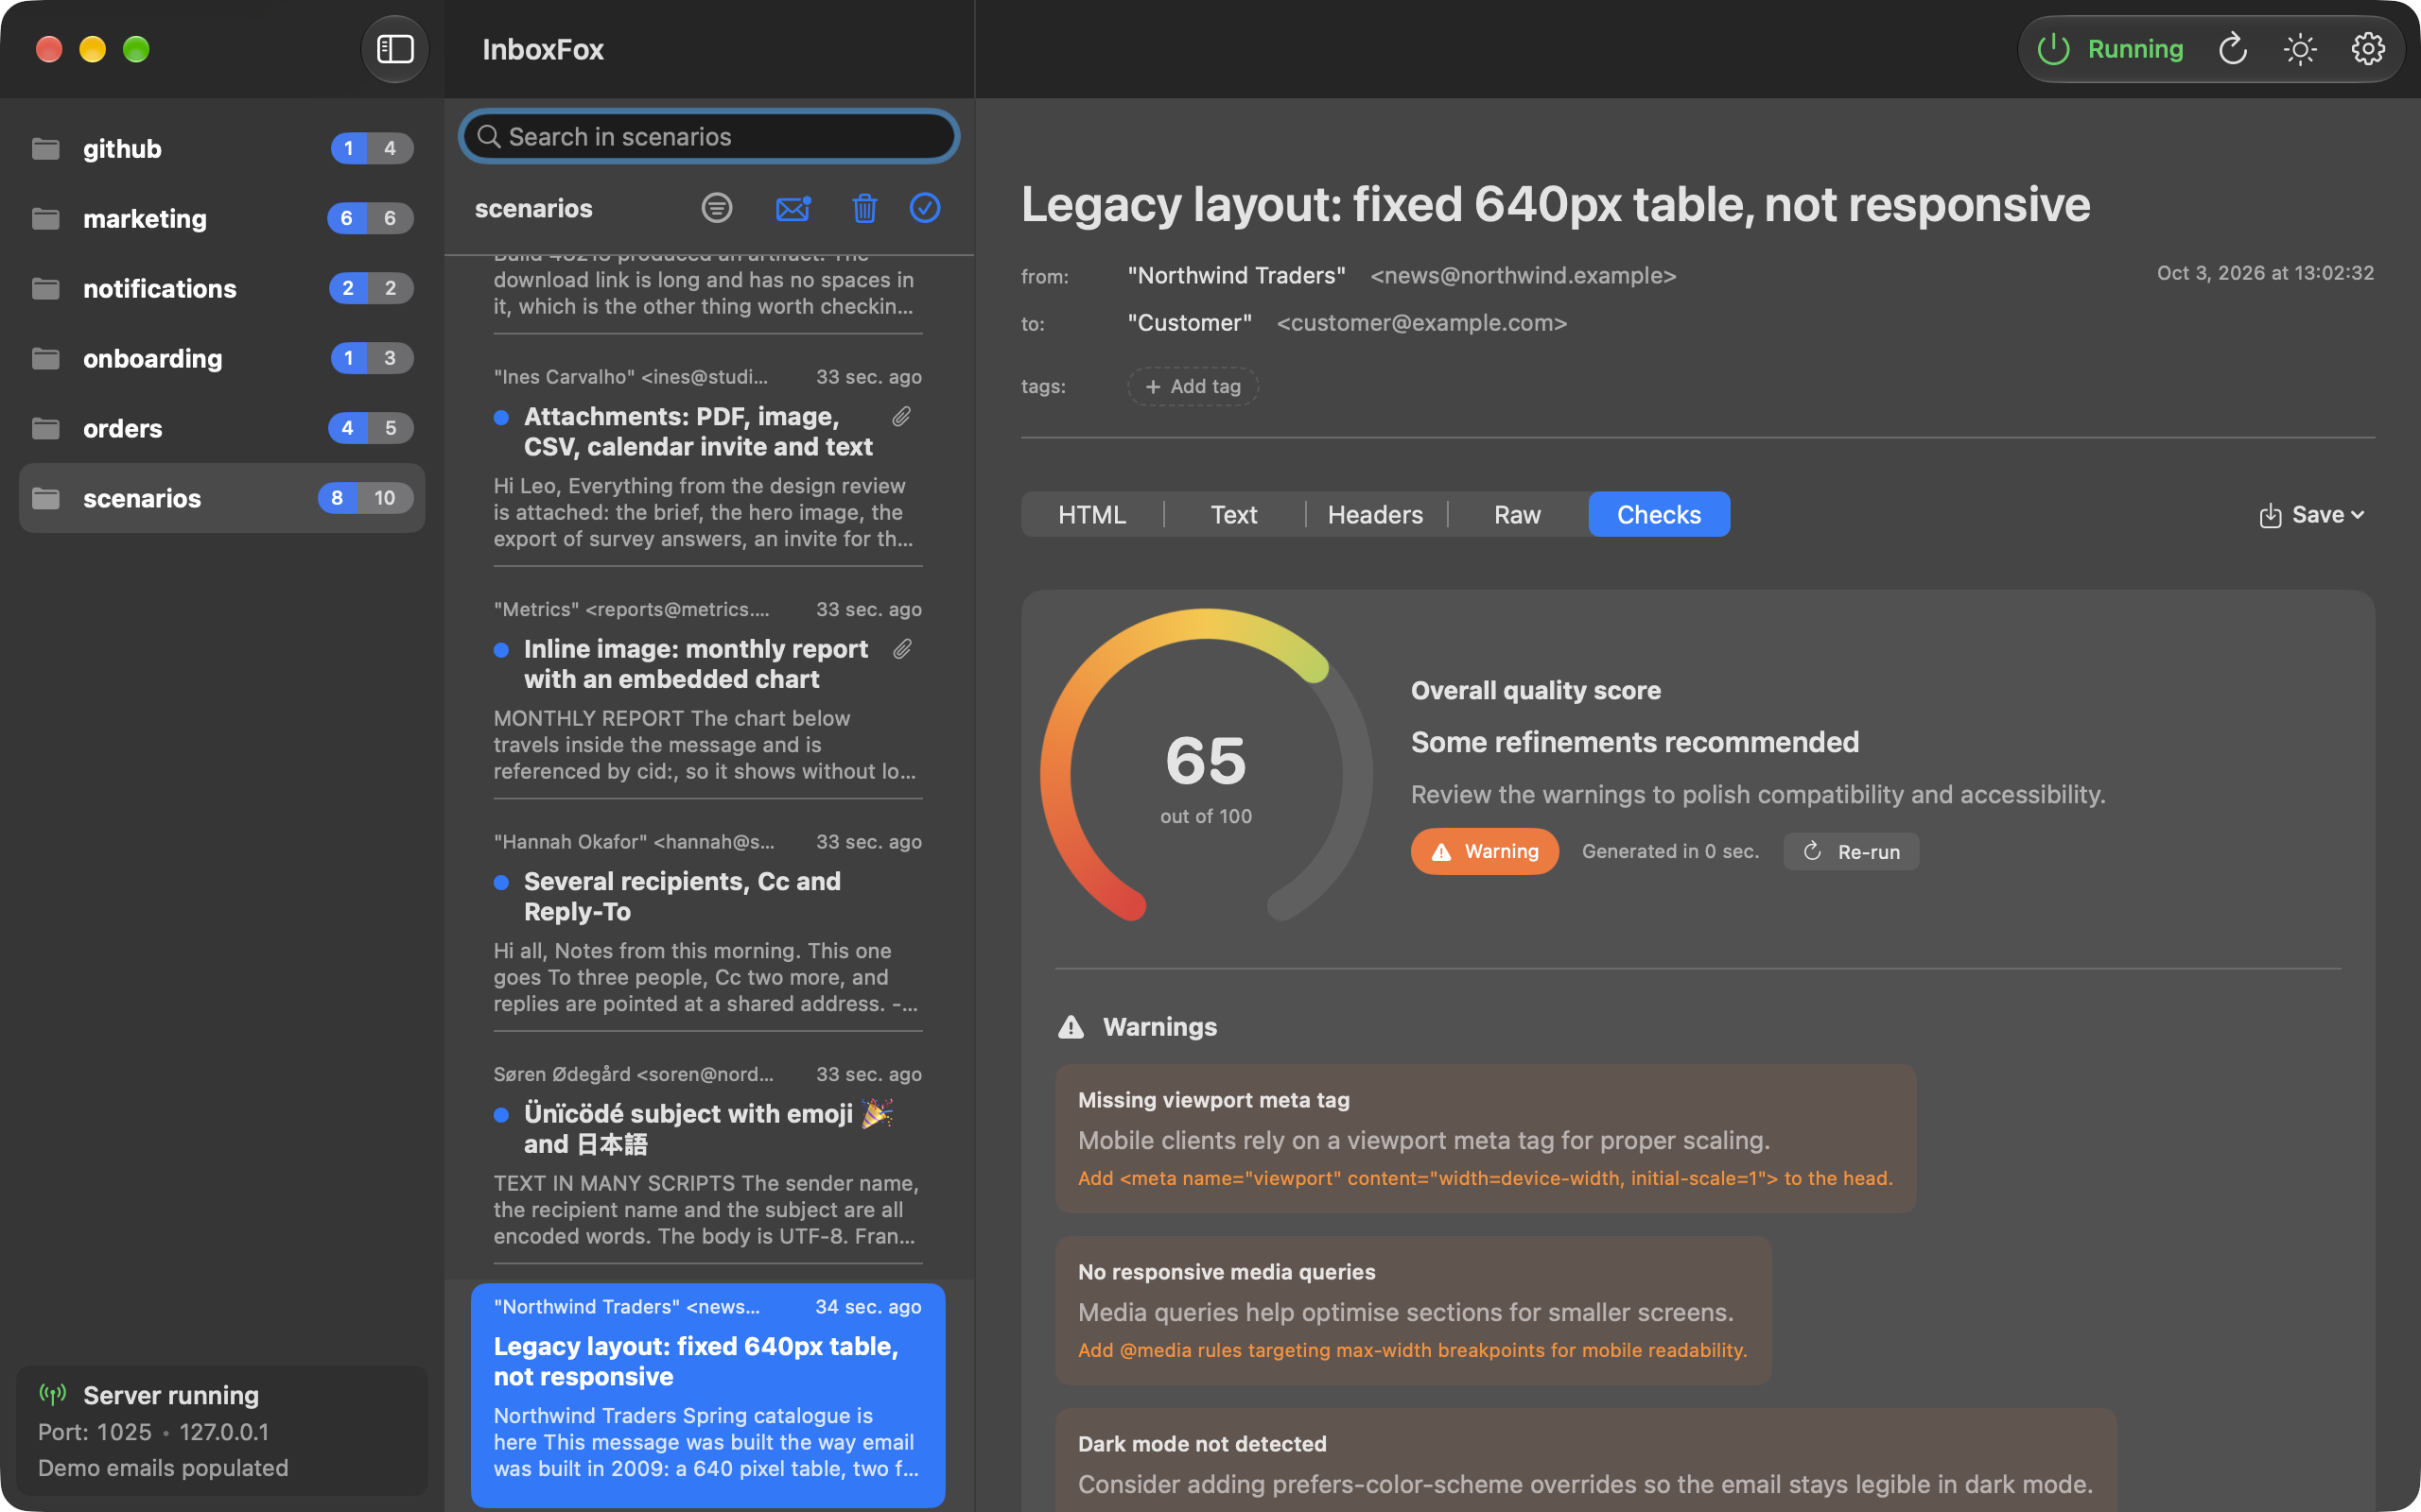Click the refresh icon in top toolbar

[x=2233, y=49]
